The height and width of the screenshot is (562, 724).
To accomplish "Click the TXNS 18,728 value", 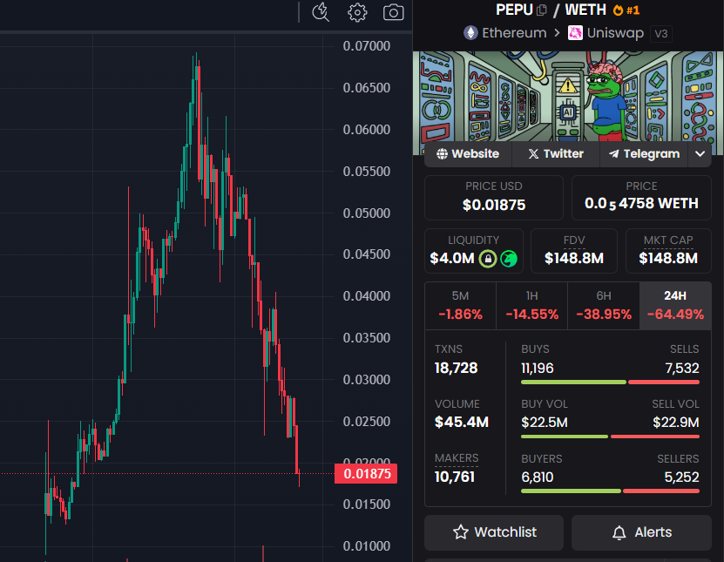I will (456, 368).
